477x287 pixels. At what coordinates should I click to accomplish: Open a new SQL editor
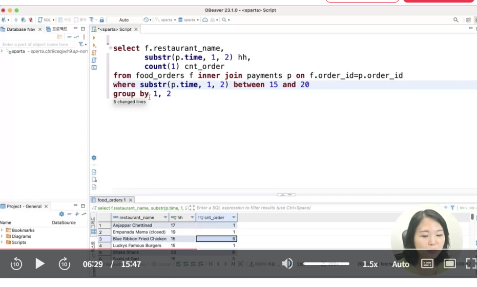(45, 20)
